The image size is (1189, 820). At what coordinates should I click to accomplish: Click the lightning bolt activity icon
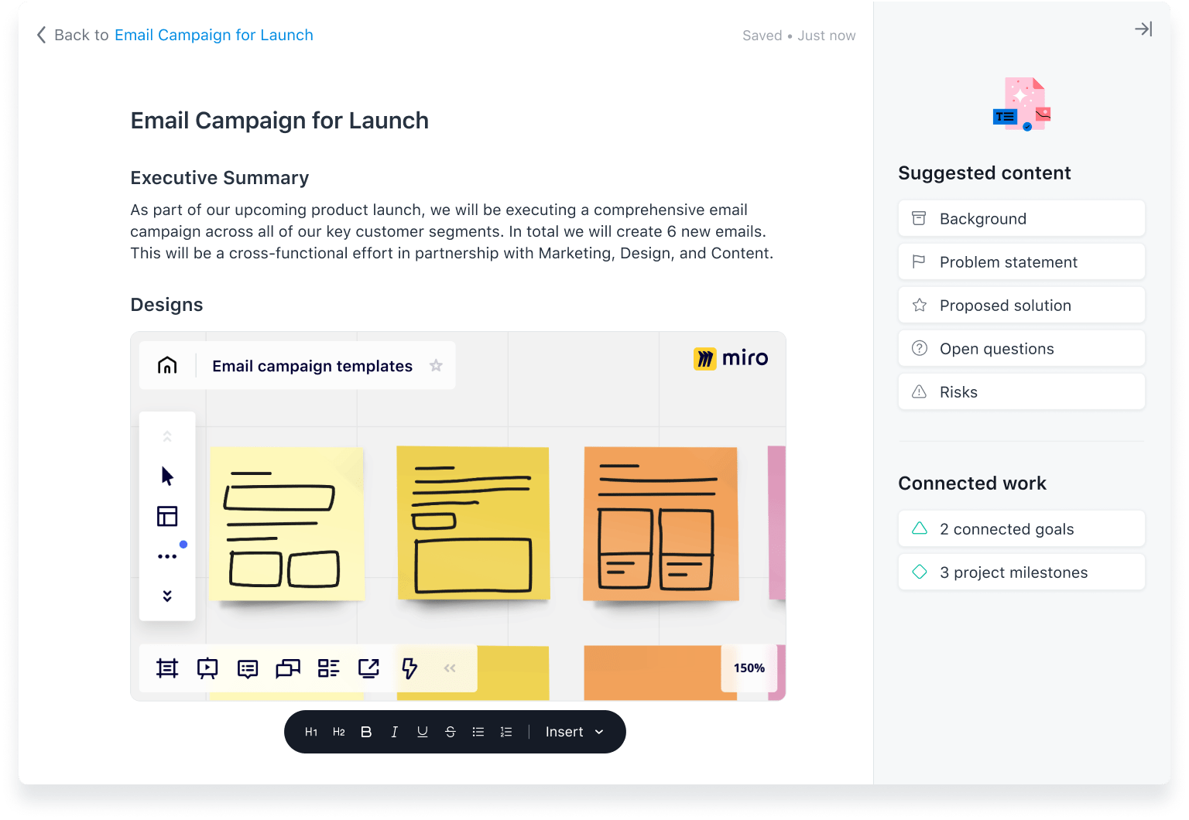pyautogui.click(x=409, y=668)
